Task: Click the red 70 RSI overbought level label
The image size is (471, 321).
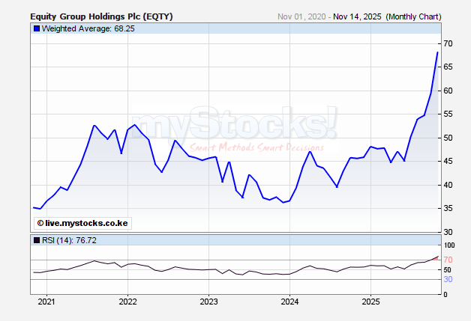Action: (448, 260)
